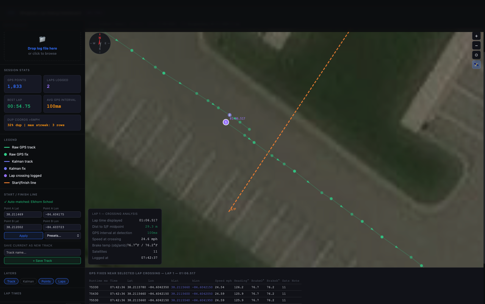
Task: Click kLon cell -84.6042050
Action: (202, 294)
